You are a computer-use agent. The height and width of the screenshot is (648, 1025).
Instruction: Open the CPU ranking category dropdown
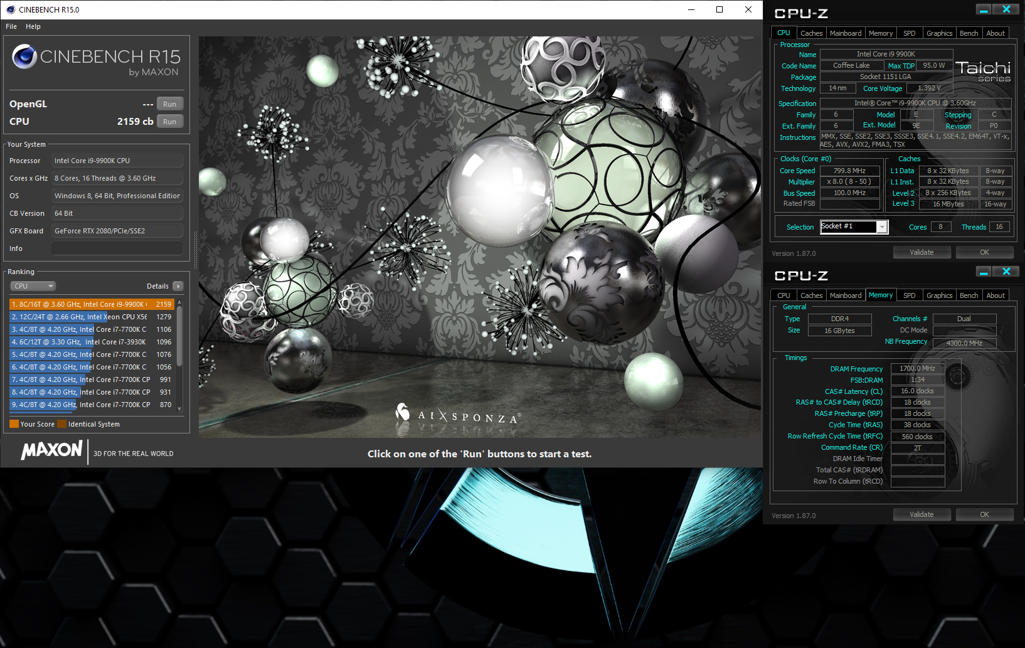(33, 286)
